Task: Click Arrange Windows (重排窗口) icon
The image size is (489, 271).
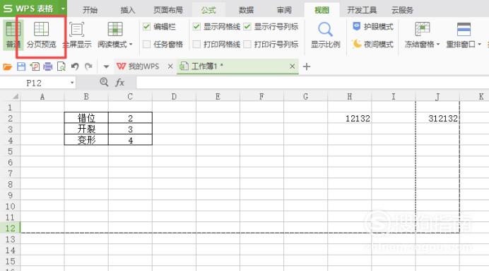Action: tap(464, 29)
